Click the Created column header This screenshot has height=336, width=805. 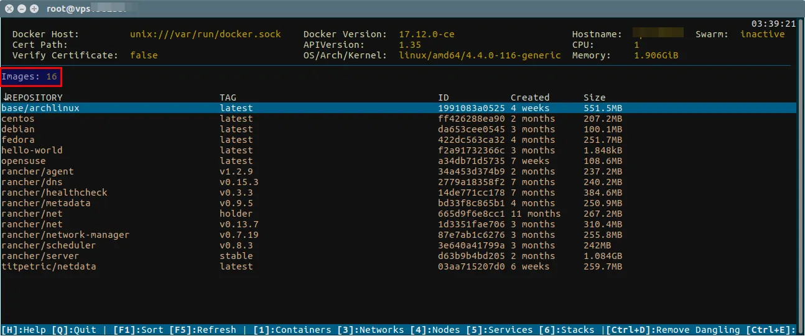point(530,98)
